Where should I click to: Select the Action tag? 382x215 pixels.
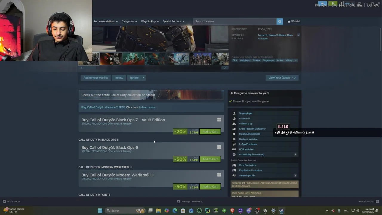pyautogui.click(x=280, y=60)
